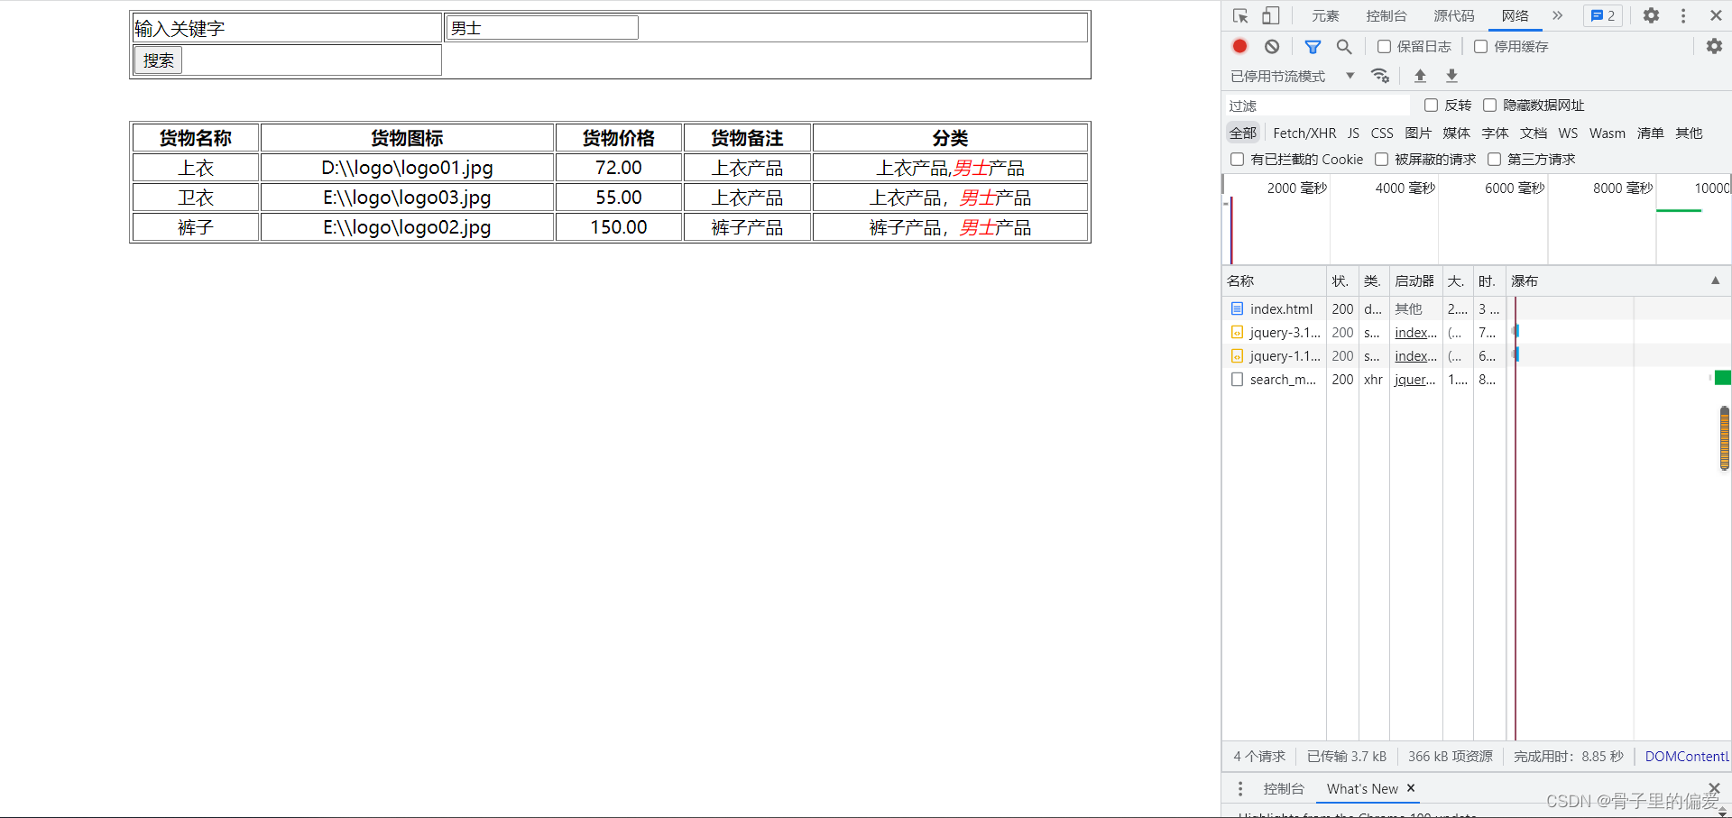Click the 搜索 button on the page
Viewport: 1732px width, 818px height.
pos(159,60)
